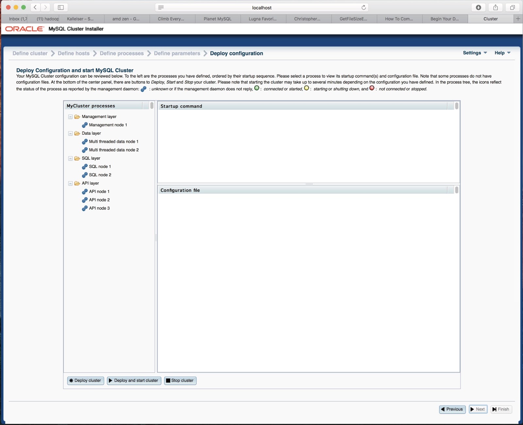The image size is (523, 425).
Task: Click the Stop cluster button
Action: coord(180,381)
